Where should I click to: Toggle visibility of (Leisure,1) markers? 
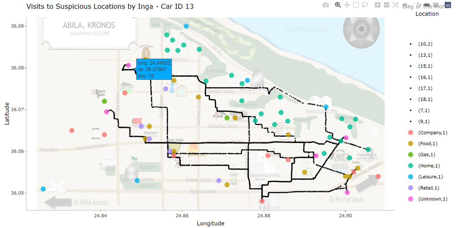(x=431, y=176)
